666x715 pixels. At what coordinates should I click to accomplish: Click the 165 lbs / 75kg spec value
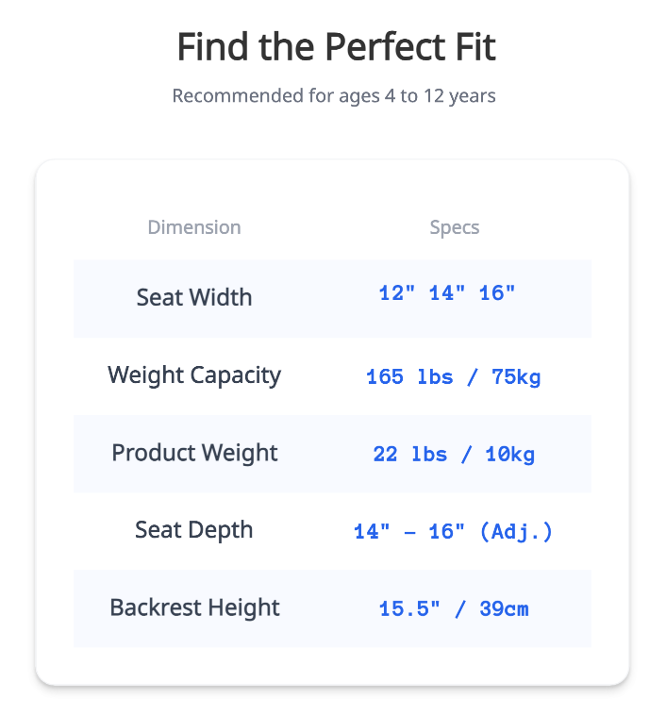pos(454,377)
